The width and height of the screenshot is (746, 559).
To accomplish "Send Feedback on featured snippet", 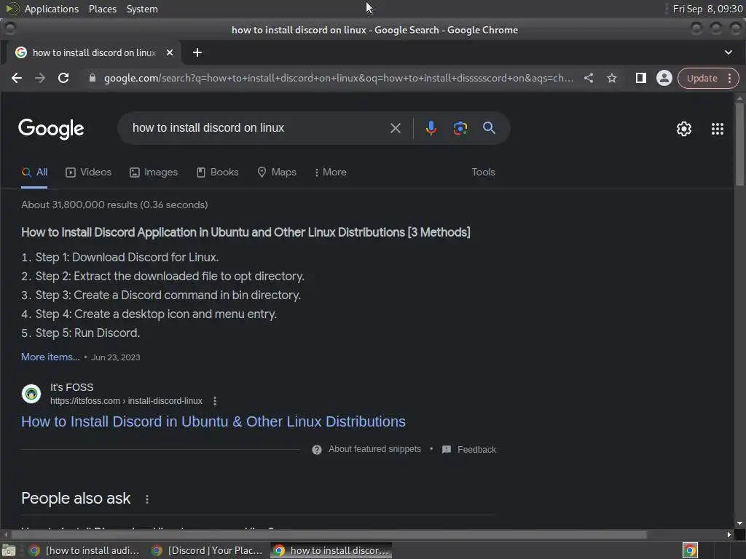I will pos(469,450).
